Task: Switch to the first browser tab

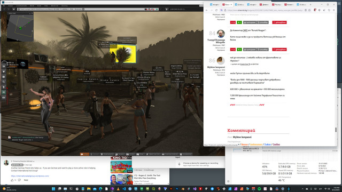Action: click(x=214, y=4)
